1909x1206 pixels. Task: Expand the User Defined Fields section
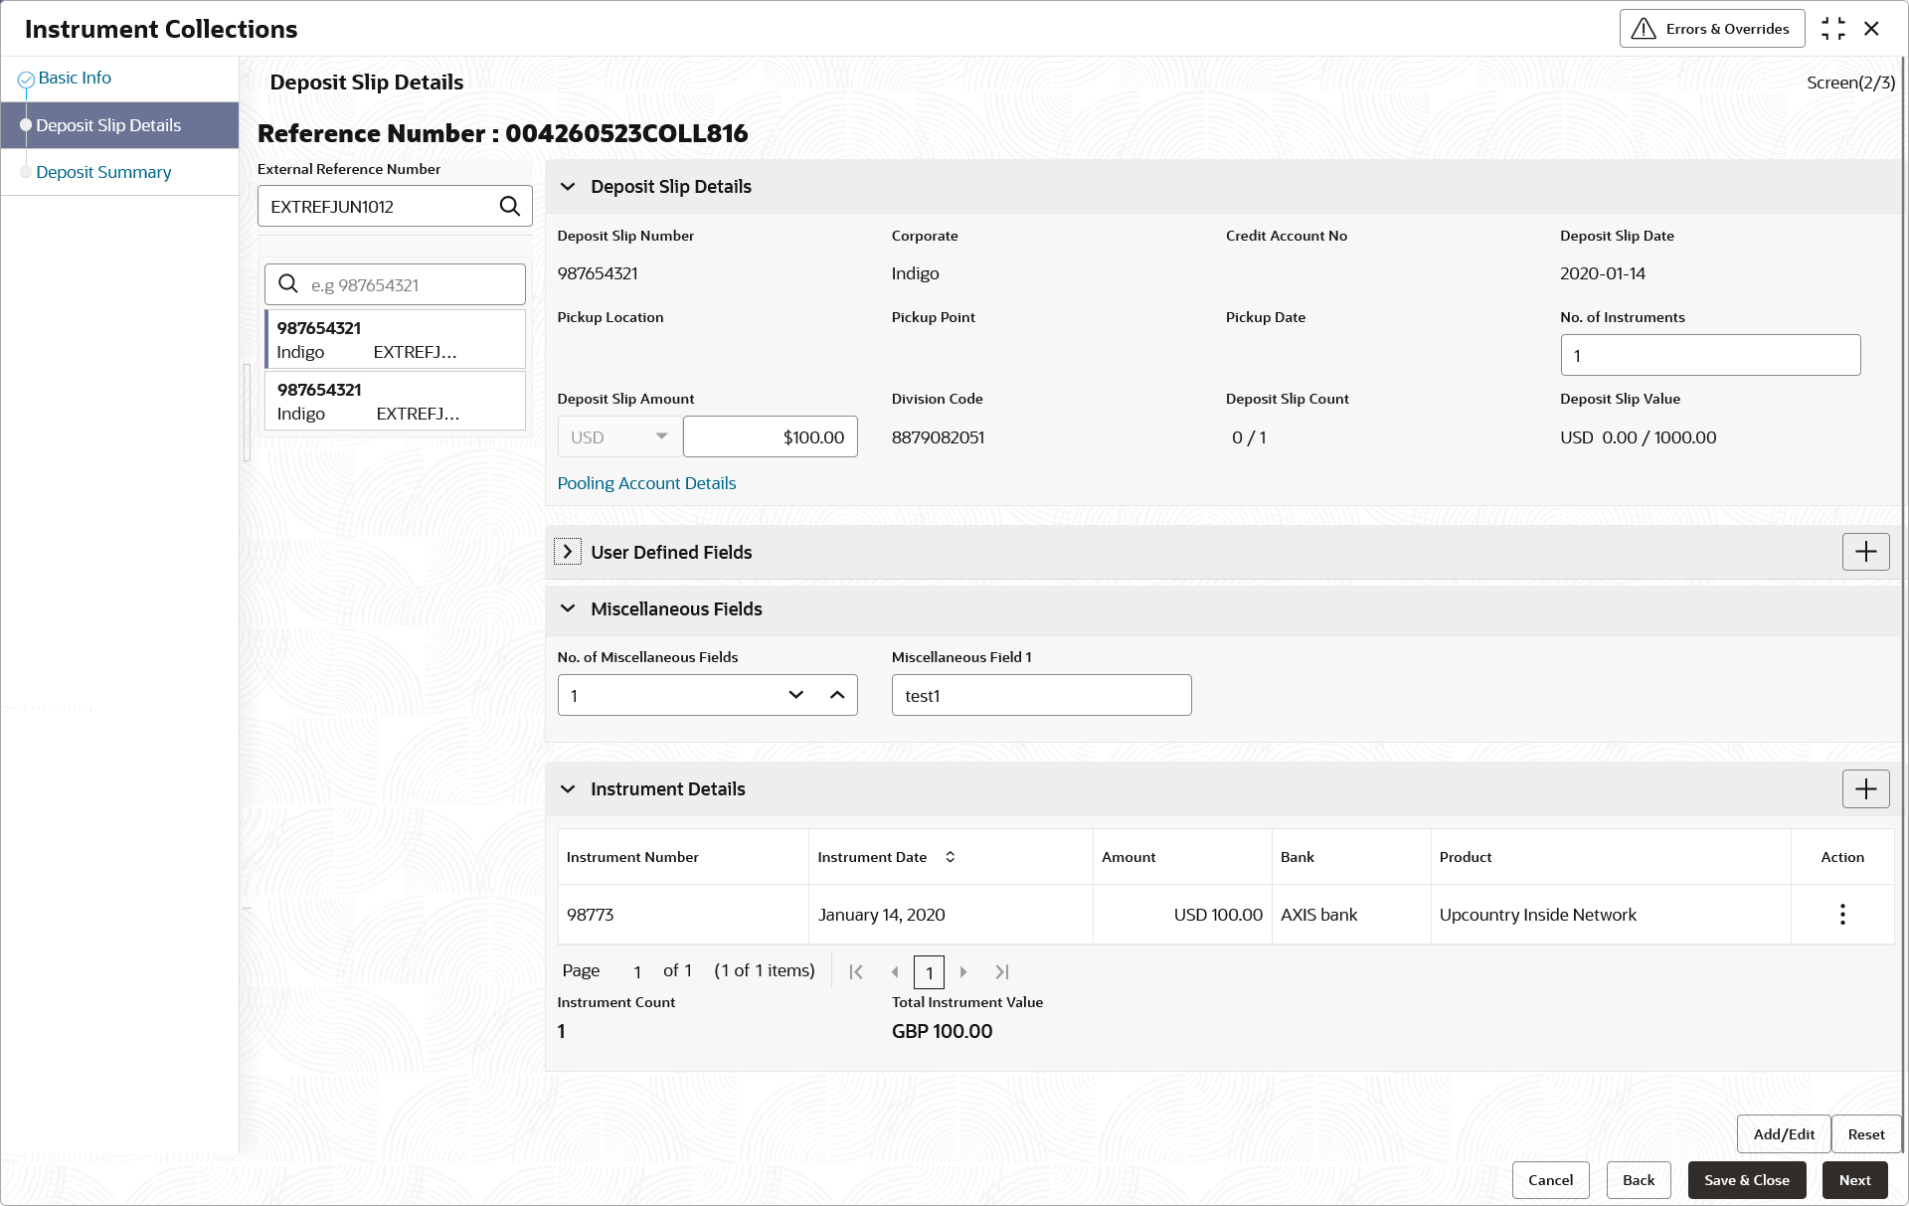point(568,552)
